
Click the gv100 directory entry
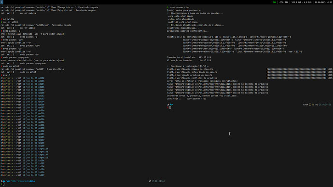pyautogui.click(x=41, y=146)
